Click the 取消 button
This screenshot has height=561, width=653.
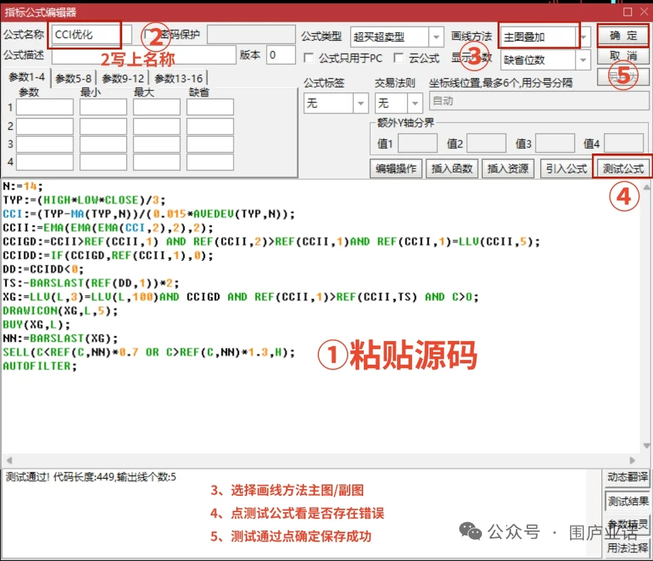coord(622,57)
